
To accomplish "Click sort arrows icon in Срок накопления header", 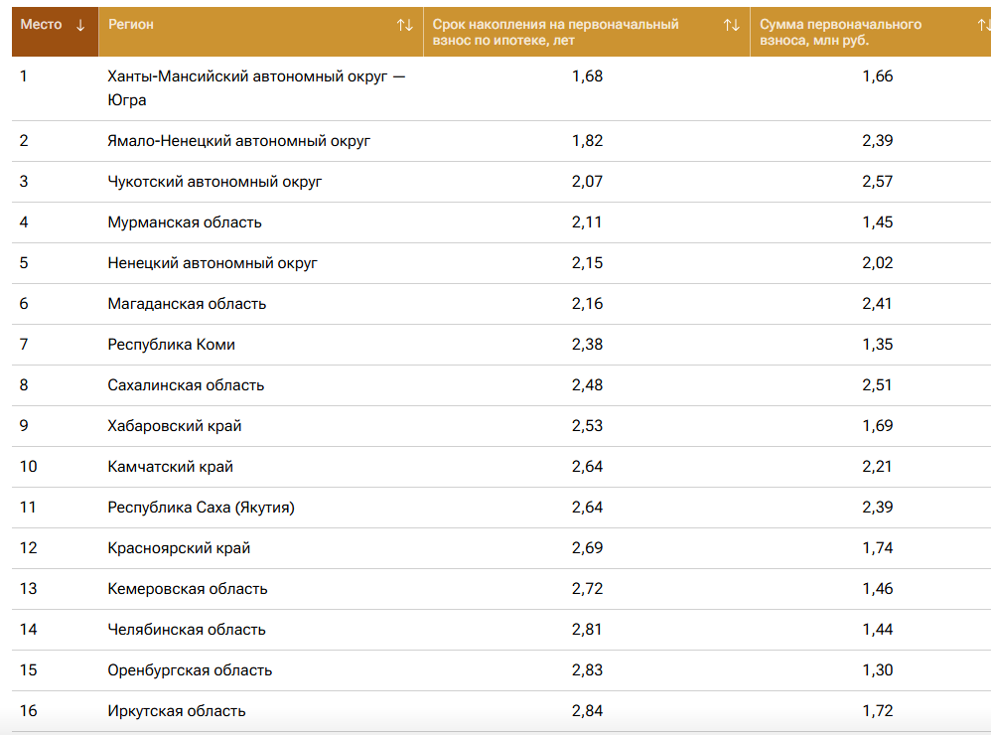I will tap(731, 25).
